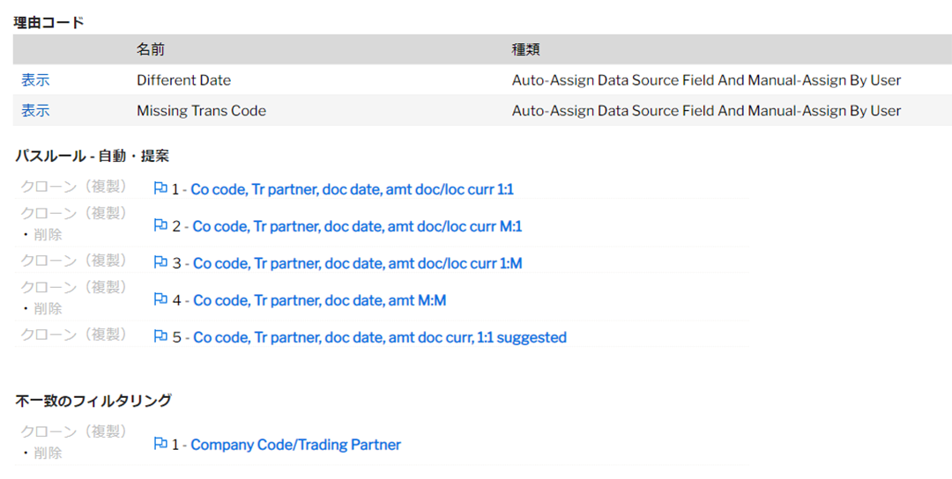Open rule 3 amt doc/loc curr 1:M
This screenshot has width=952, height=479.
357,263
